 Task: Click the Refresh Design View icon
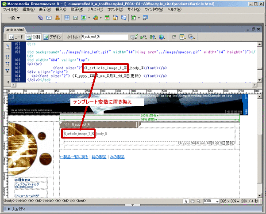click(x=173, y=37)
